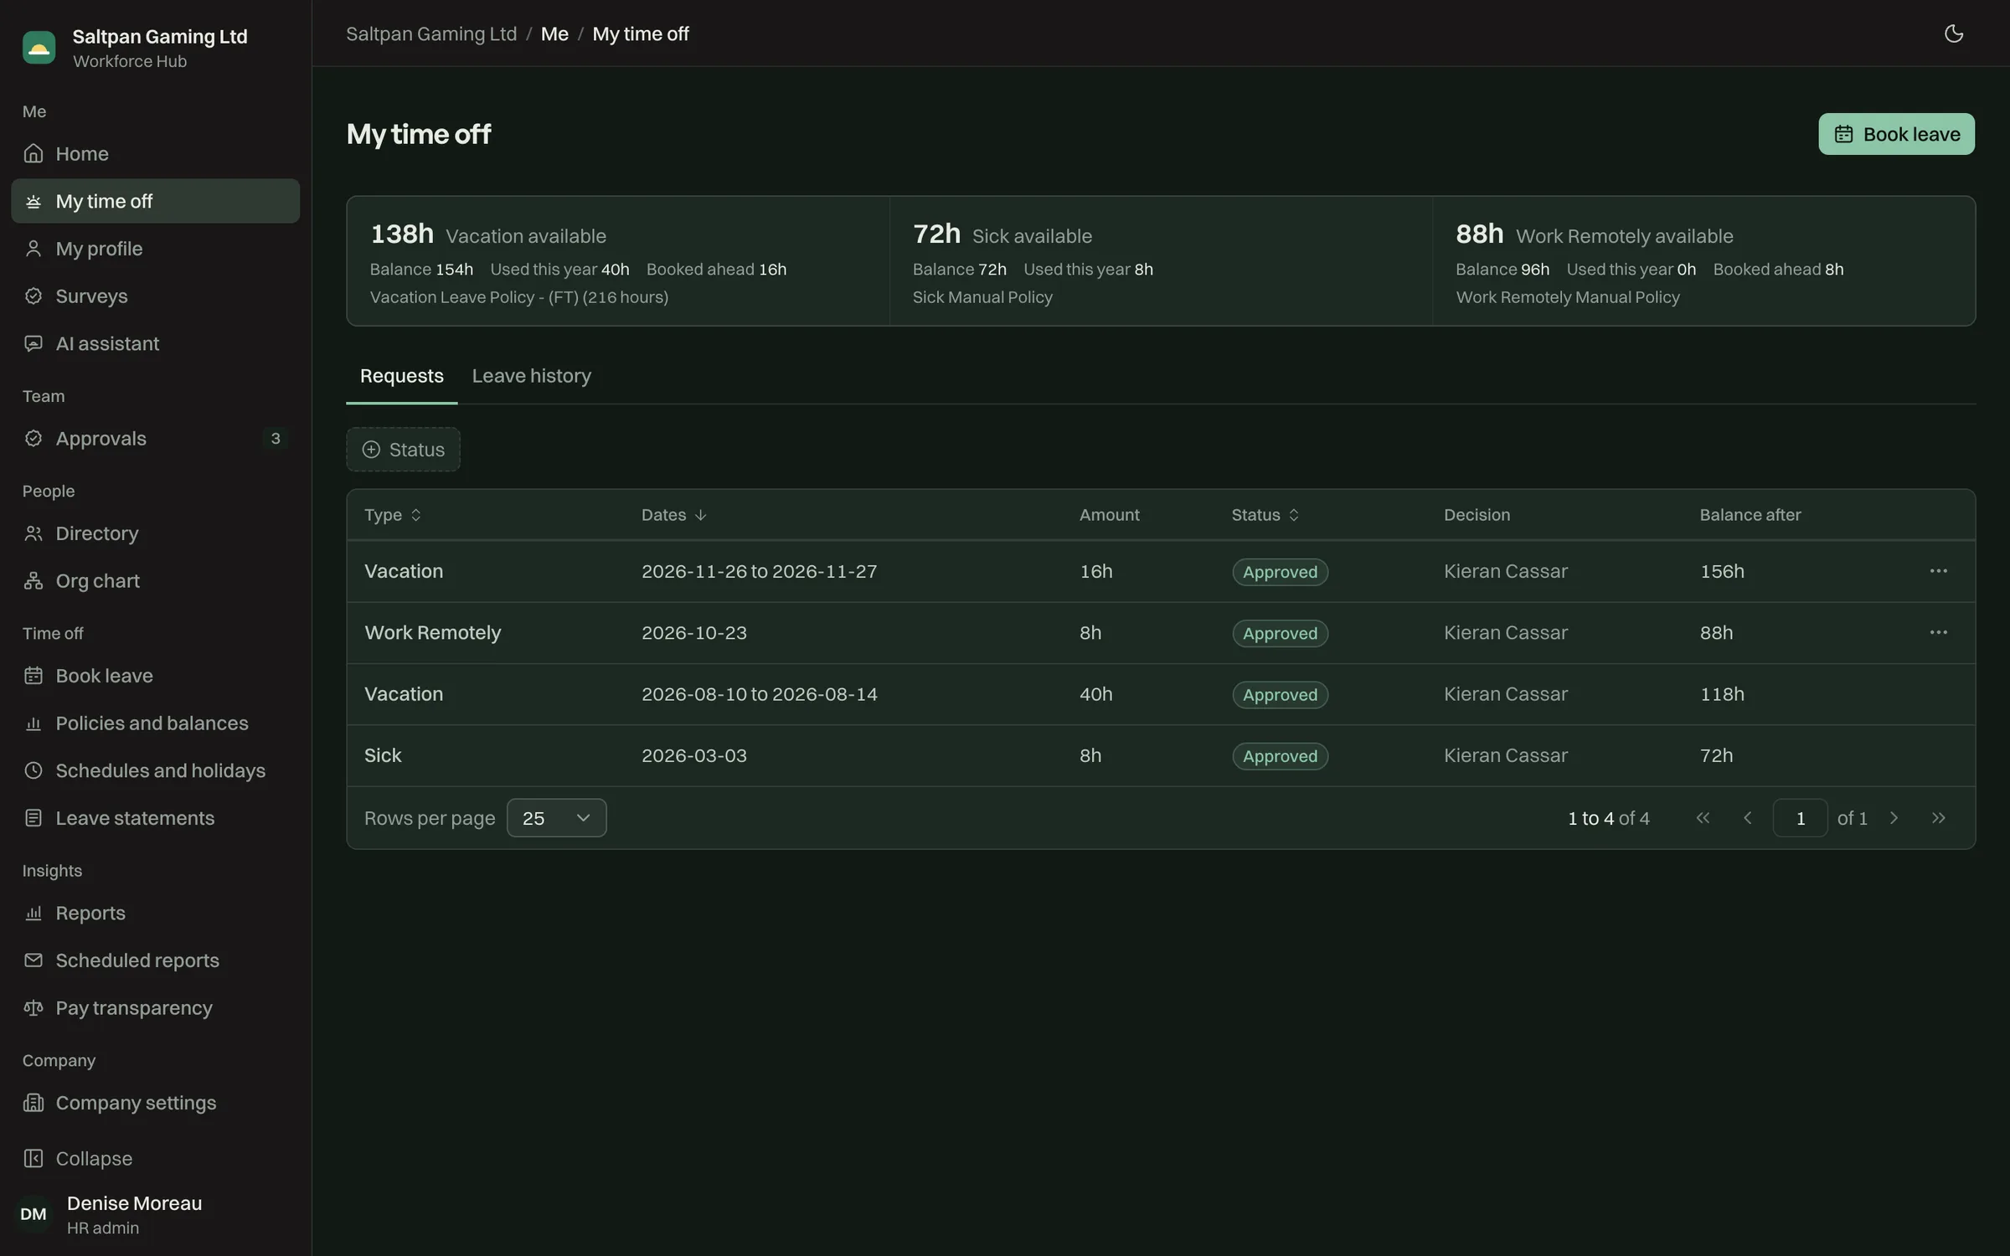Sort by Dates column header
Image resolution: width=2010 pixels, height=1256 pixels.
coord(674,515)
